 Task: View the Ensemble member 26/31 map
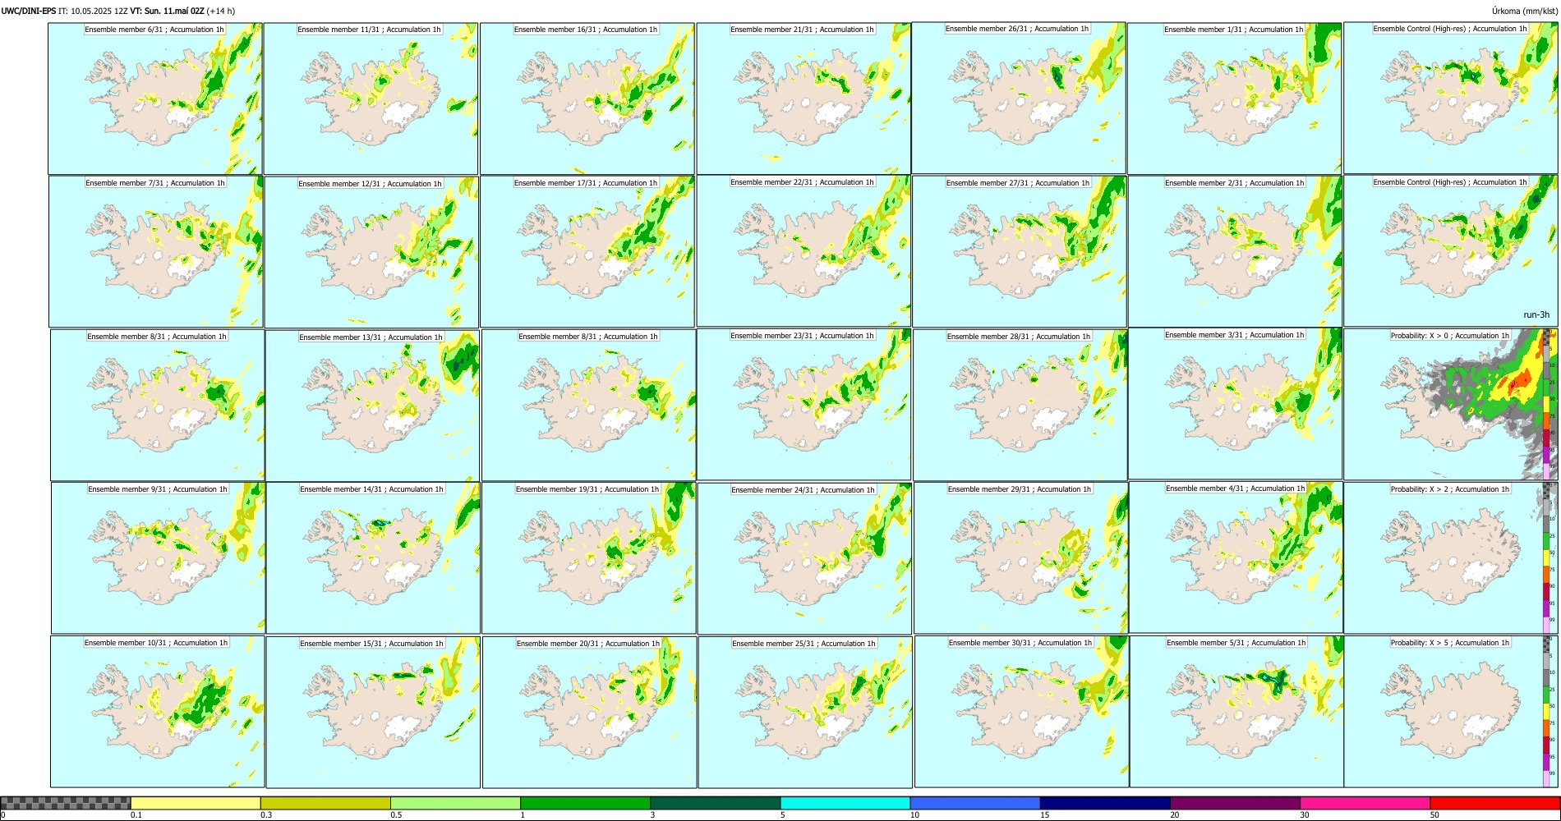pyautogui.click(x=1019, y=98)
